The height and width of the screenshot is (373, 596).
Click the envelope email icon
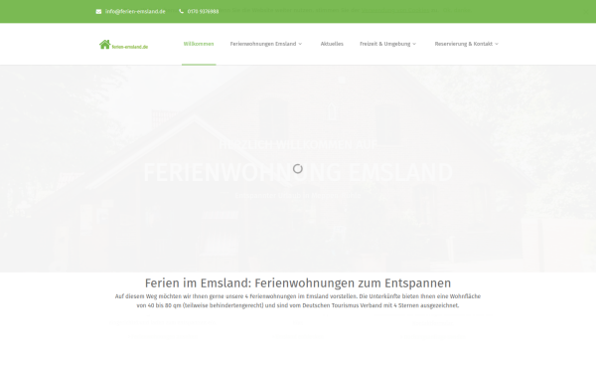[x=98, y=11]
